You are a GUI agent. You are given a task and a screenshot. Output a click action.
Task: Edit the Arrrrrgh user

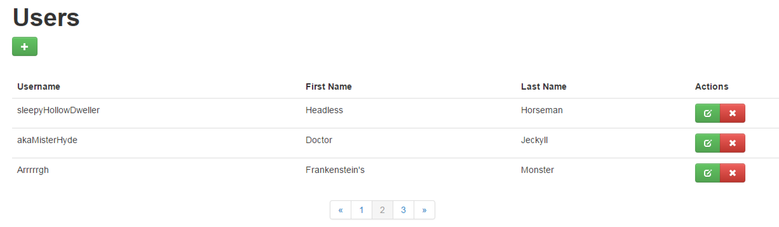click(708, 173)
